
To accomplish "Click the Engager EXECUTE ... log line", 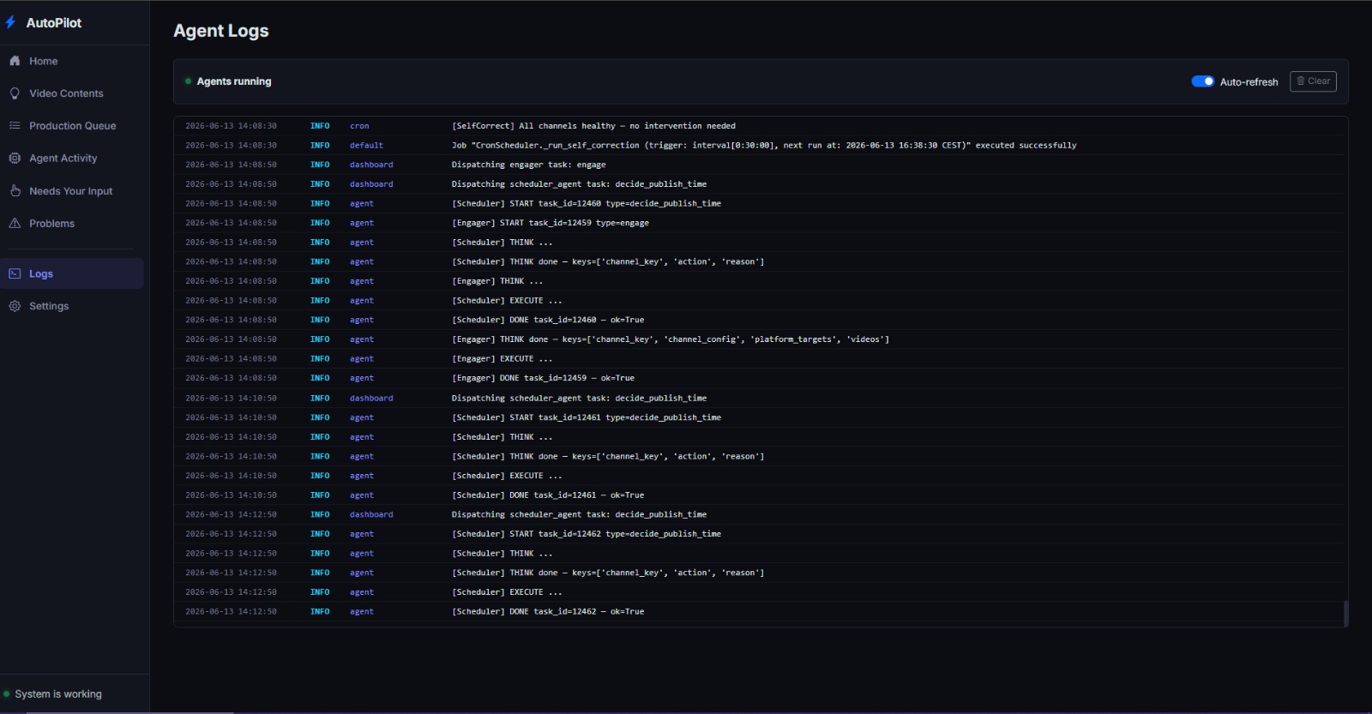I will pos(502,359).
